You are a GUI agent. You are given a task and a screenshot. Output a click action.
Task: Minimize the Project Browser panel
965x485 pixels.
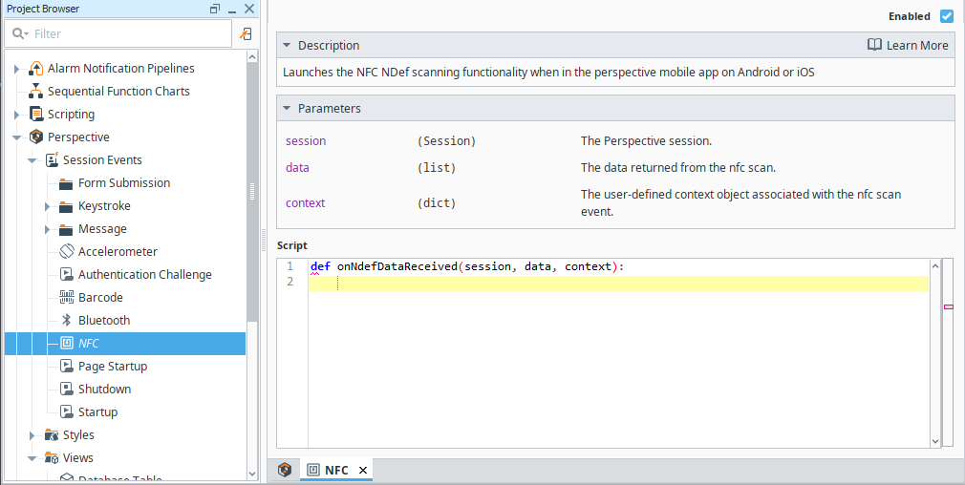[232, 10]
